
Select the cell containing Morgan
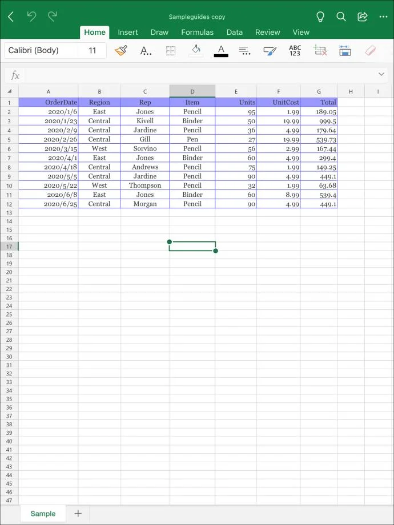(x=145, y=204)
